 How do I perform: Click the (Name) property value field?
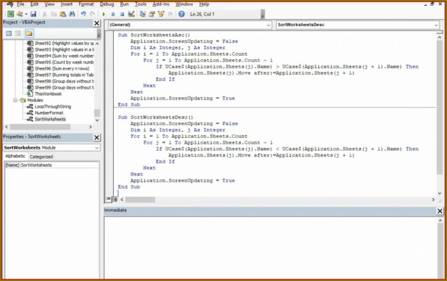click(59, 165)
